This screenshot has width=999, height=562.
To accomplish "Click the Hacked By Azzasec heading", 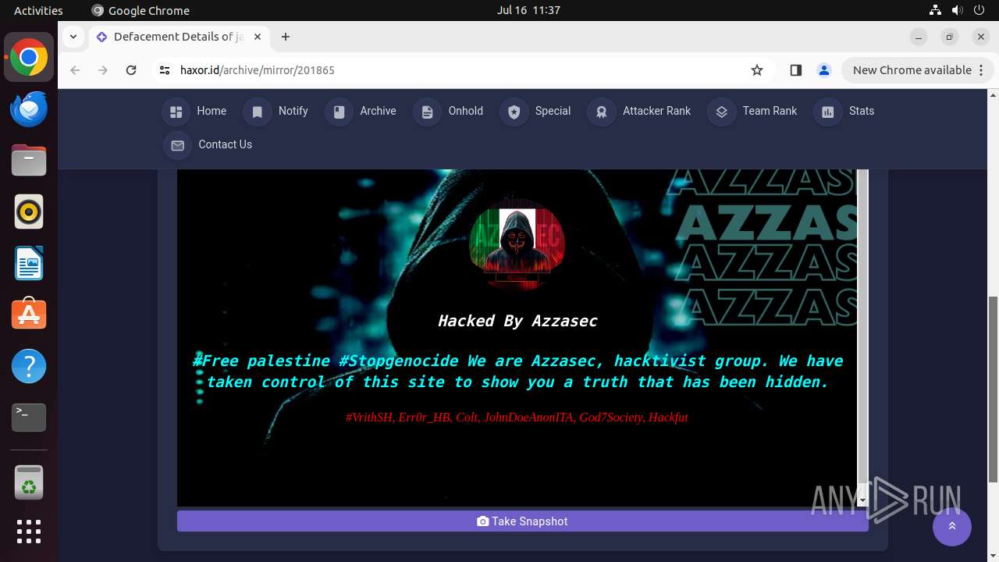I will (x=517, y=321).
